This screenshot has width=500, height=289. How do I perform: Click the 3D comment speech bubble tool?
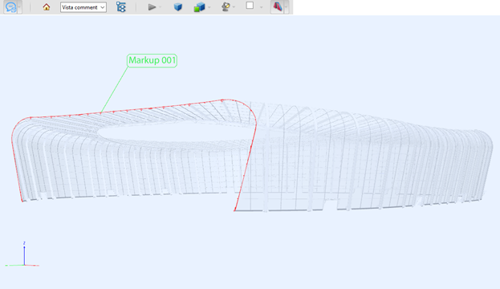coord(10,7)
